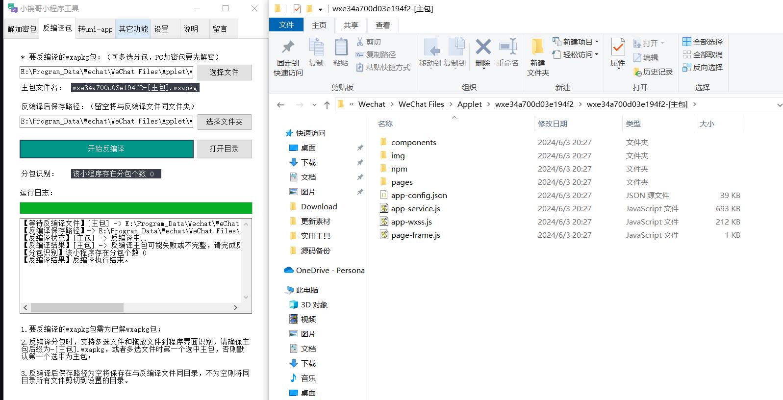Select npm folder row

[560, 169]
